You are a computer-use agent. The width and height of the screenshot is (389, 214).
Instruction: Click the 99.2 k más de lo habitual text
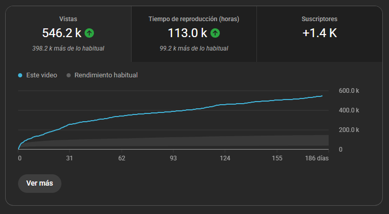click(194, 48)
